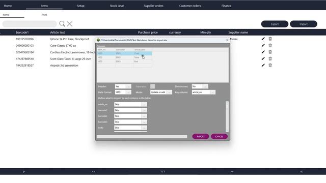This screenshot has height=183, width=326.
Task: Go to the first page
Action: 24,172
